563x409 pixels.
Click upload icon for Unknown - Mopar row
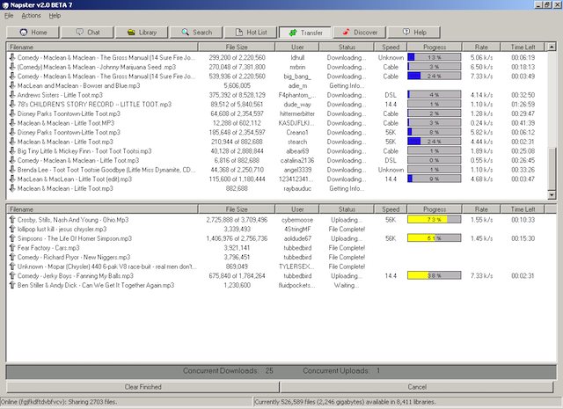tap(12, 267)
